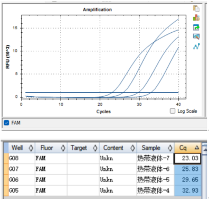Click the FAM fluor cell in row G06
This screenshot has width=209, height=200.
point(51,180)
